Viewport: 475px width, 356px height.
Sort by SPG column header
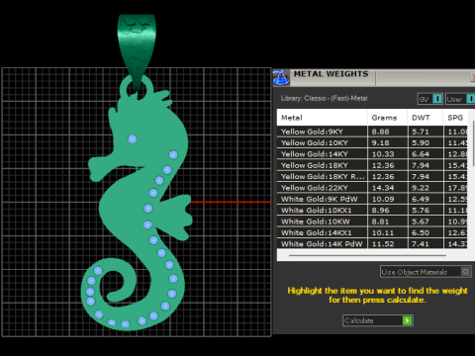(x=455, y=118)
